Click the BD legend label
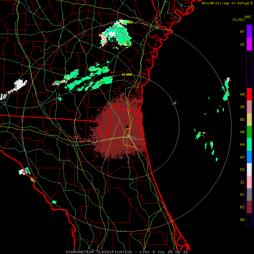Image resolution: width=254 pixels, height=254 pixels. (x=242, y=120)
